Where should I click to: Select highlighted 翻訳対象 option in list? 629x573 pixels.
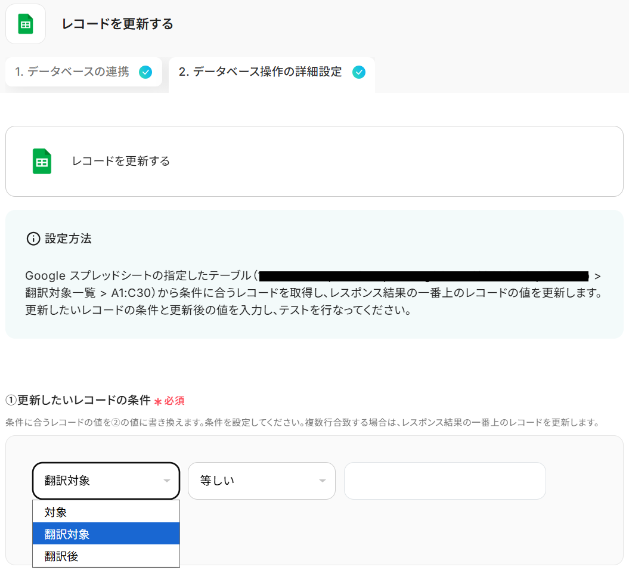coord(106,534)
